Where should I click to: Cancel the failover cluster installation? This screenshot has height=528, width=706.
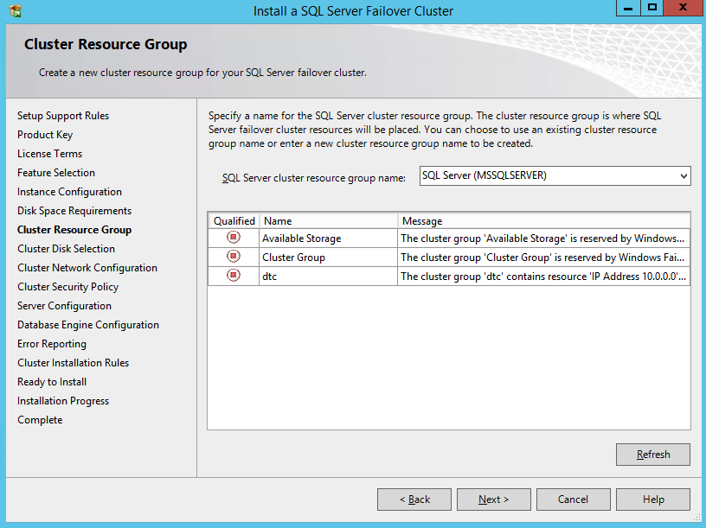point(573,499)
